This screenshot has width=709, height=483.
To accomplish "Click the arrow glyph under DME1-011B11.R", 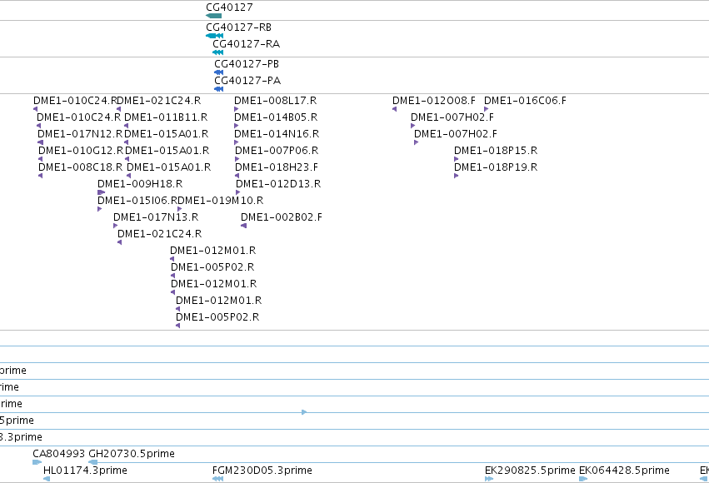I will [x=126, y=126].
